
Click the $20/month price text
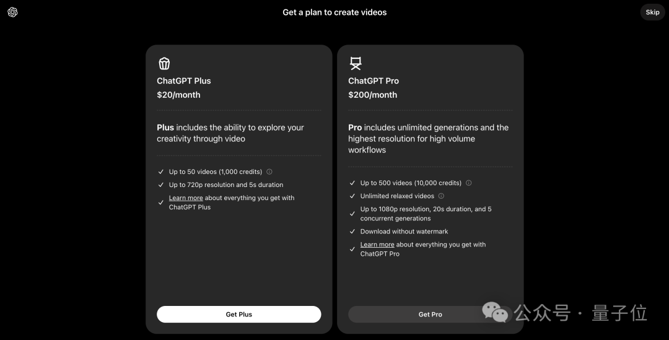coord(178,95)
